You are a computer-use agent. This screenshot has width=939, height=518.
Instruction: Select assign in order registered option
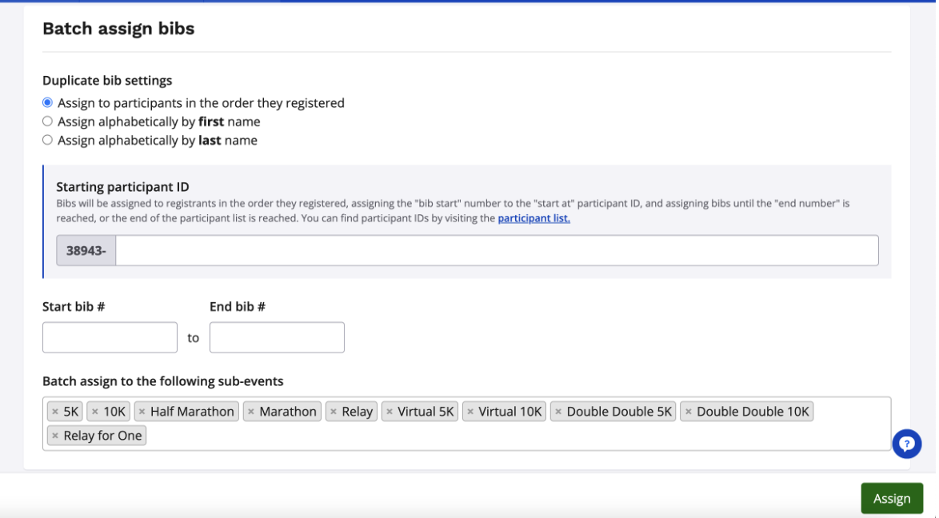(x=48, y=103)
